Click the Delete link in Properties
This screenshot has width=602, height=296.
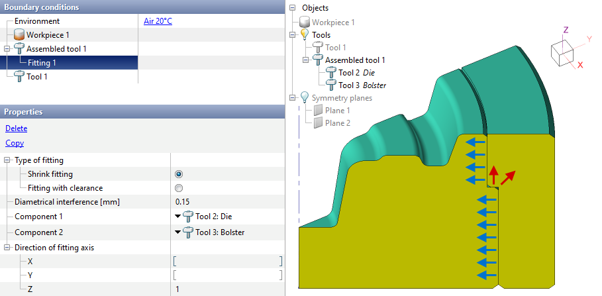point(16,128)
